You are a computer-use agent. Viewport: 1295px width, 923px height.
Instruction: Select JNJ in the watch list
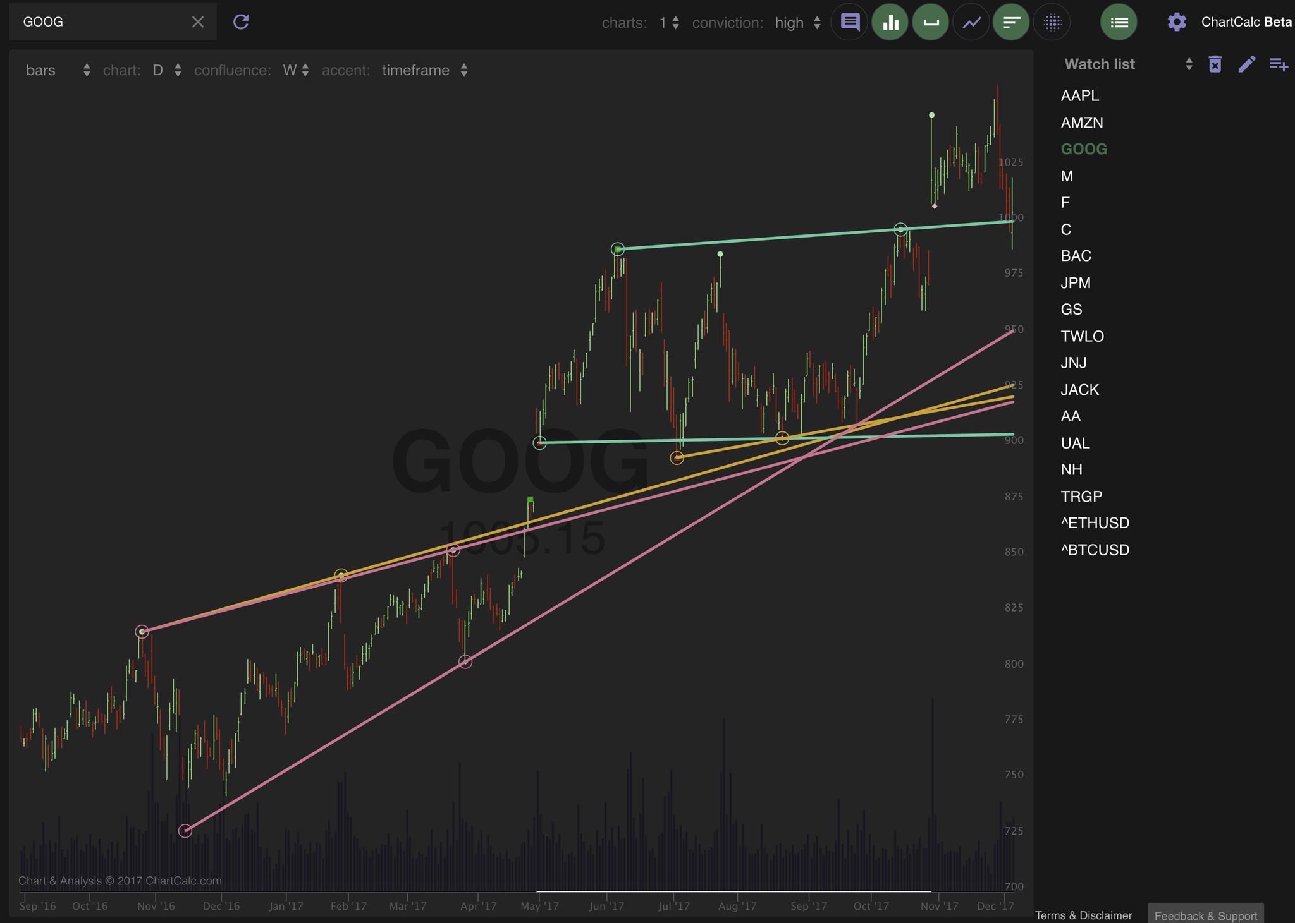coord(1074,363)
